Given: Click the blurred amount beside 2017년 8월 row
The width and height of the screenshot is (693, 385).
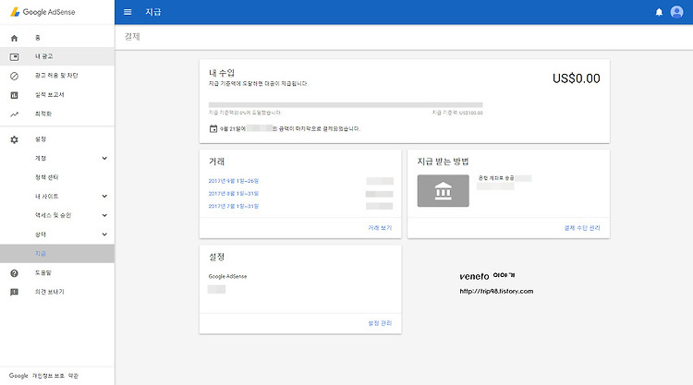Looking at the screenshot, I should tap(379, 194).
